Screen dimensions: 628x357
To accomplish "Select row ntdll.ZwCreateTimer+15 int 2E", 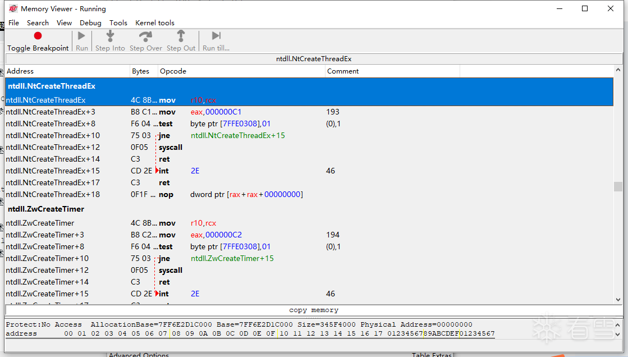I will click(x=309, y=294).
